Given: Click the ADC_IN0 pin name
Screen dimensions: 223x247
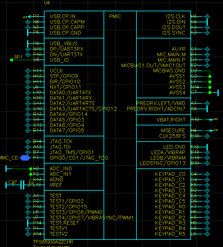Looking at the screenshot, I should pyautogui.click(x=61, y=169).
